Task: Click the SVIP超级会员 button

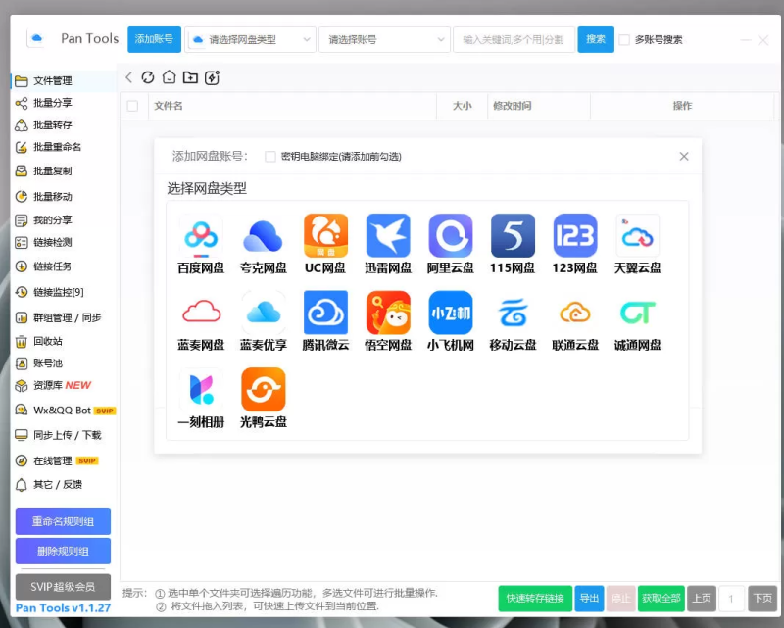Action: [x=63, y=587]
